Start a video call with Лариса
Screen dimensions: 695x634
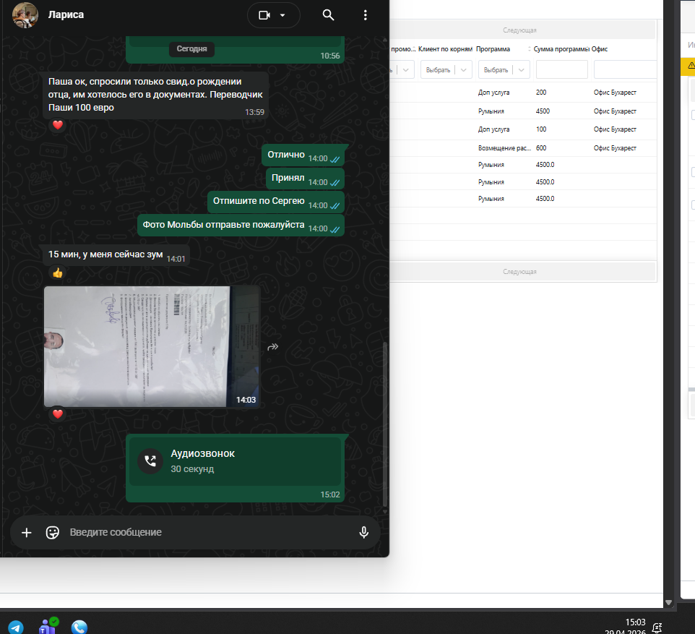click(264, 15)
